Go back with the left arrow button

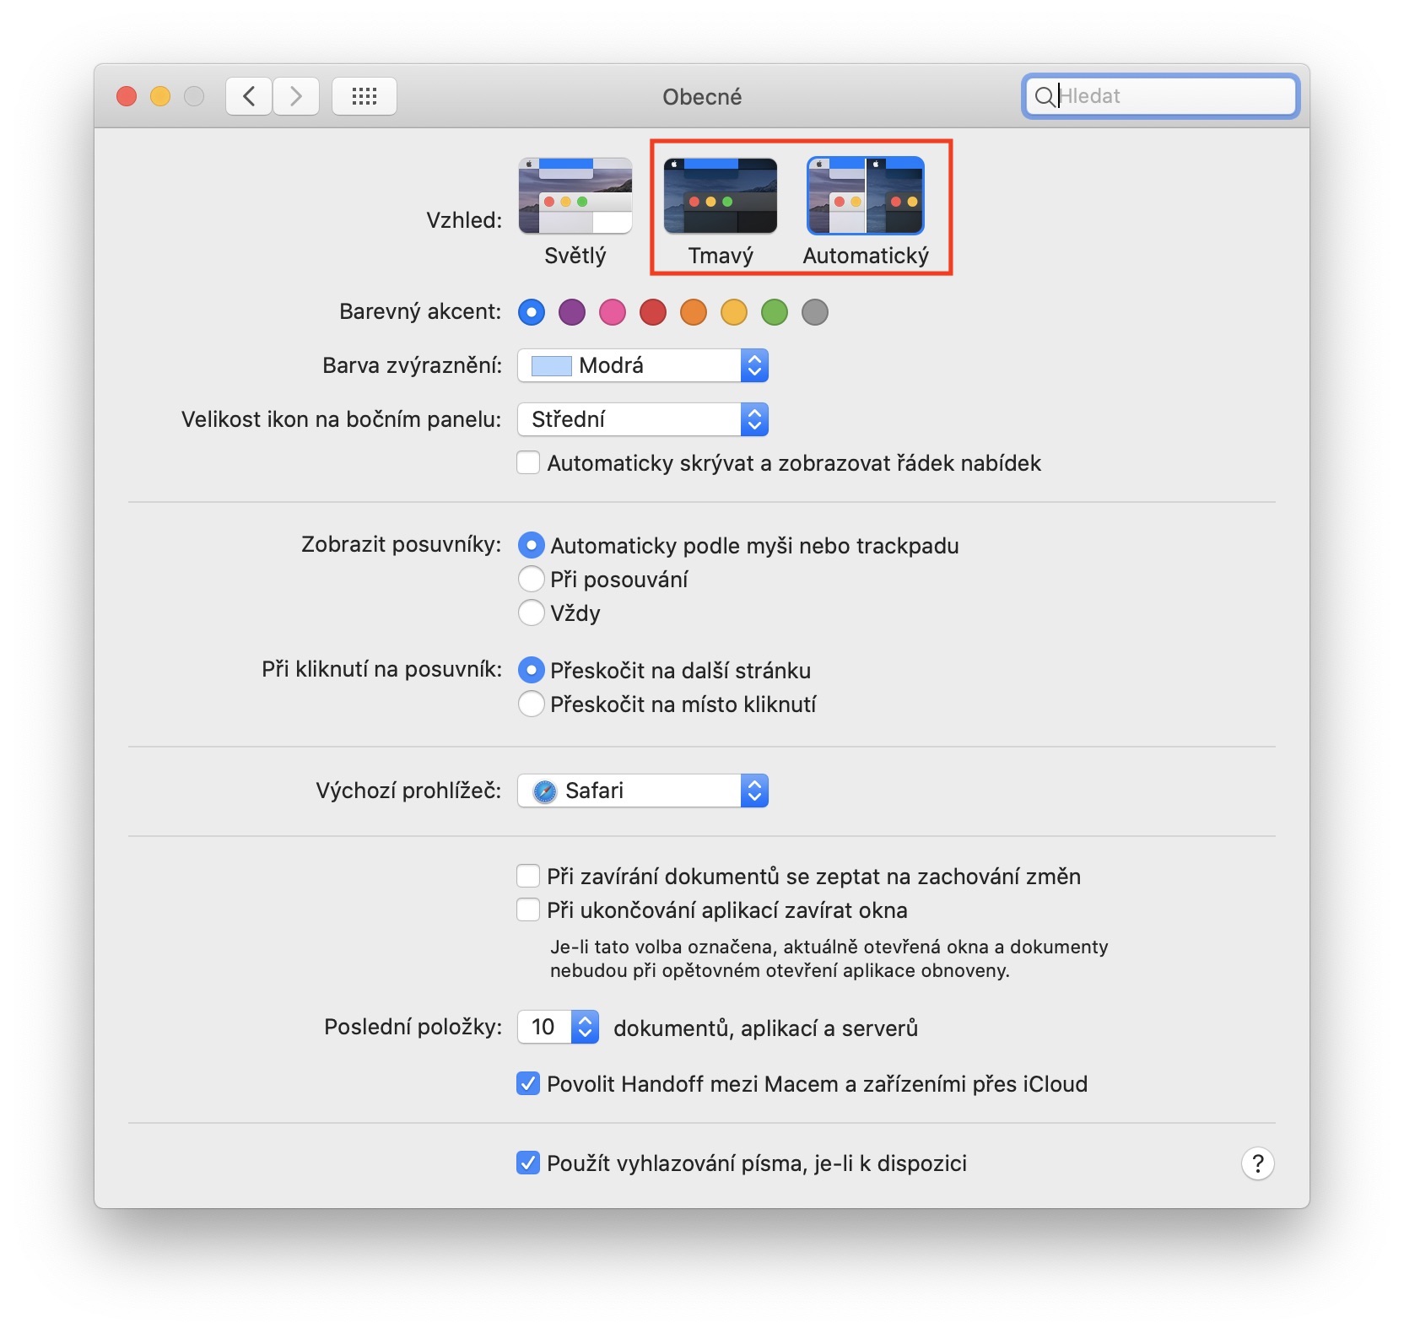coord(249,96)
